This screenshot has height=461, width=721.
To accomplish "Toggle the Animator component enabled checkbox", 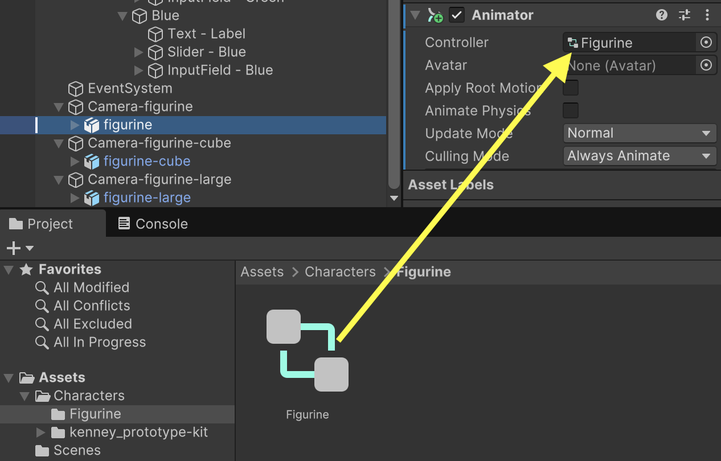I will coord(457,15).
